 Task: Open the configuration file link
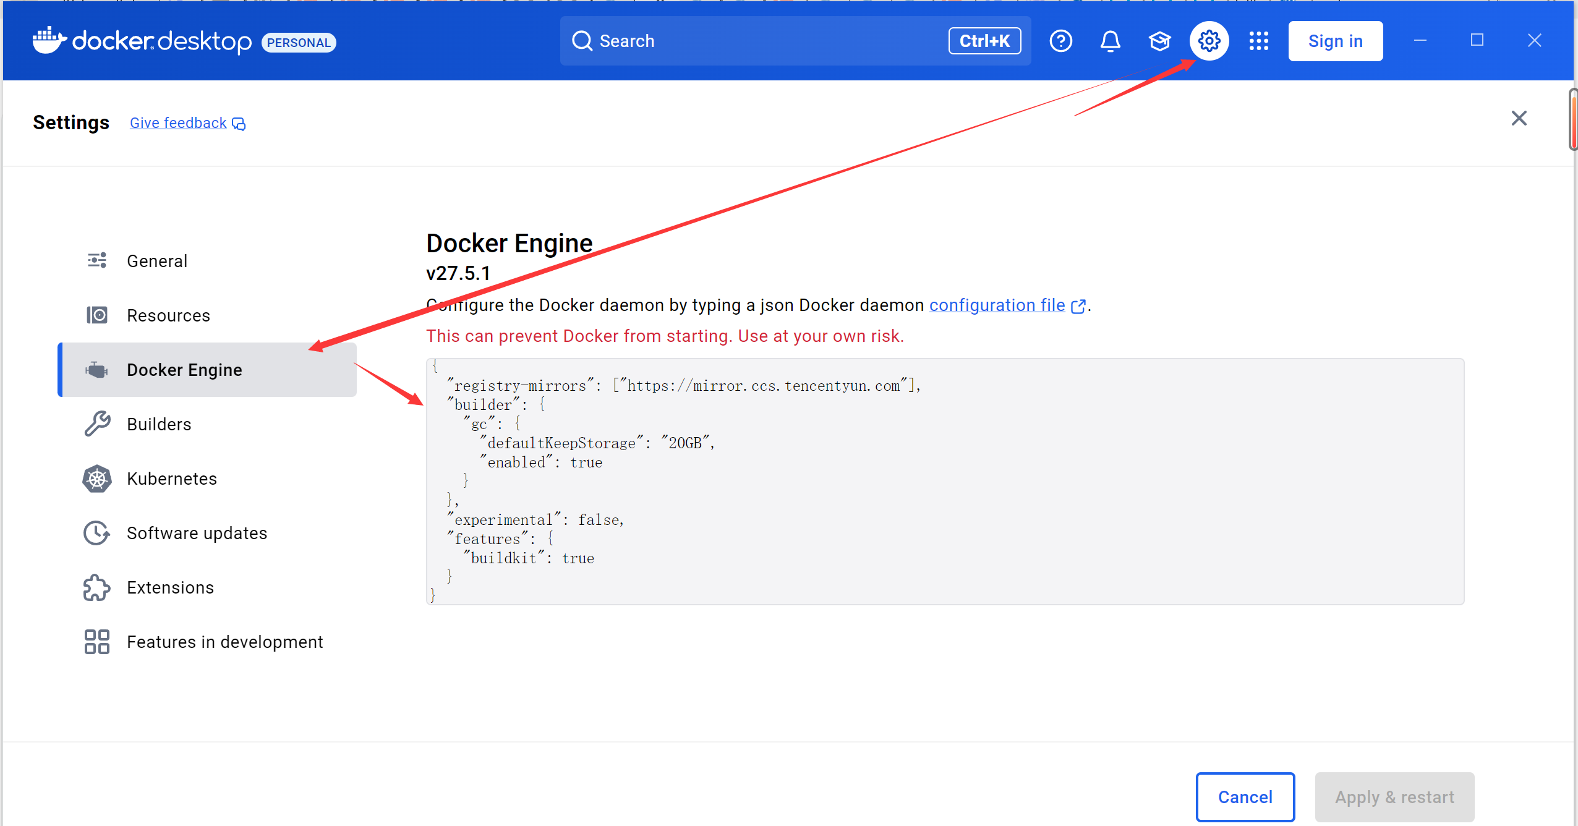[997, 305]
